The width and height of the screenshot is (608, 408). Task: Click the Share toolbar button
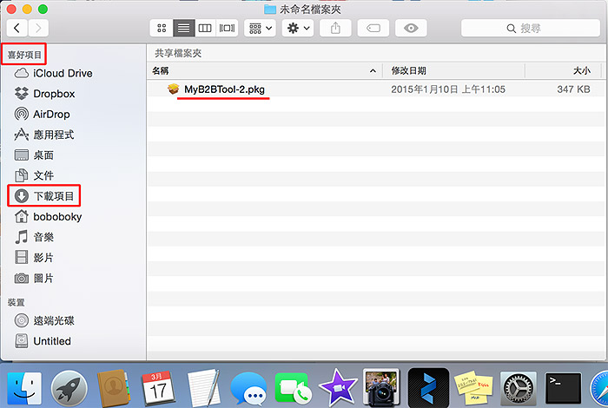click(x=335, y=28)
